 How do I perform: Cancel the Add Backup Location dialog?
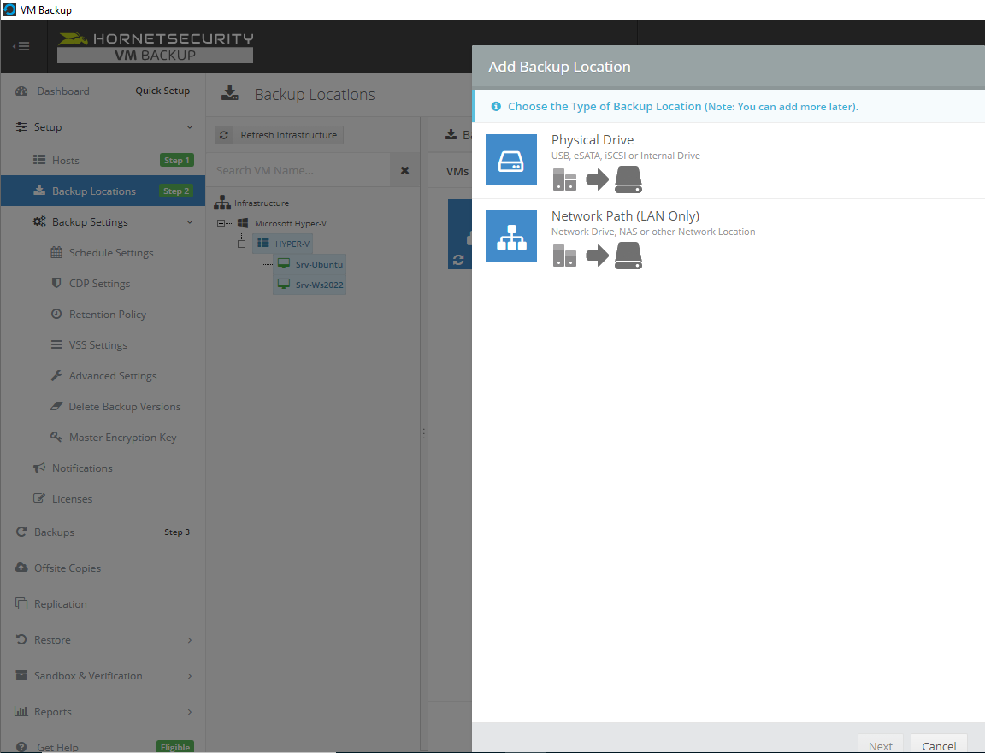tap(939, 745)
